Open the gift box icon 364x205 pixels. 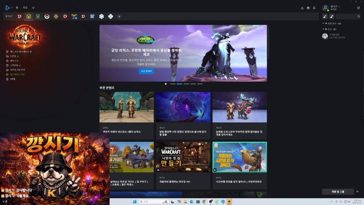[308, 8]
